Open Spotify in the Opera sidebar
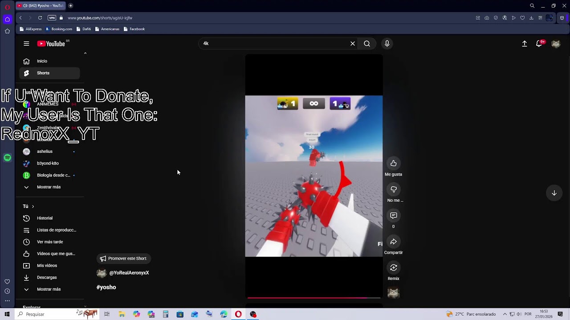This screenshot has height=320, width=570. (7, 158)
